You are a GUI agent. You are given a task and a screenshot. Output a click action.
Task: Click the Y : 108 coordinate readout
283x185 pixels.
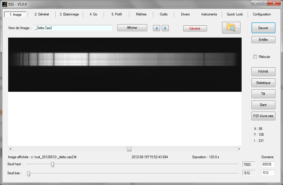click(x=259, y=135)
